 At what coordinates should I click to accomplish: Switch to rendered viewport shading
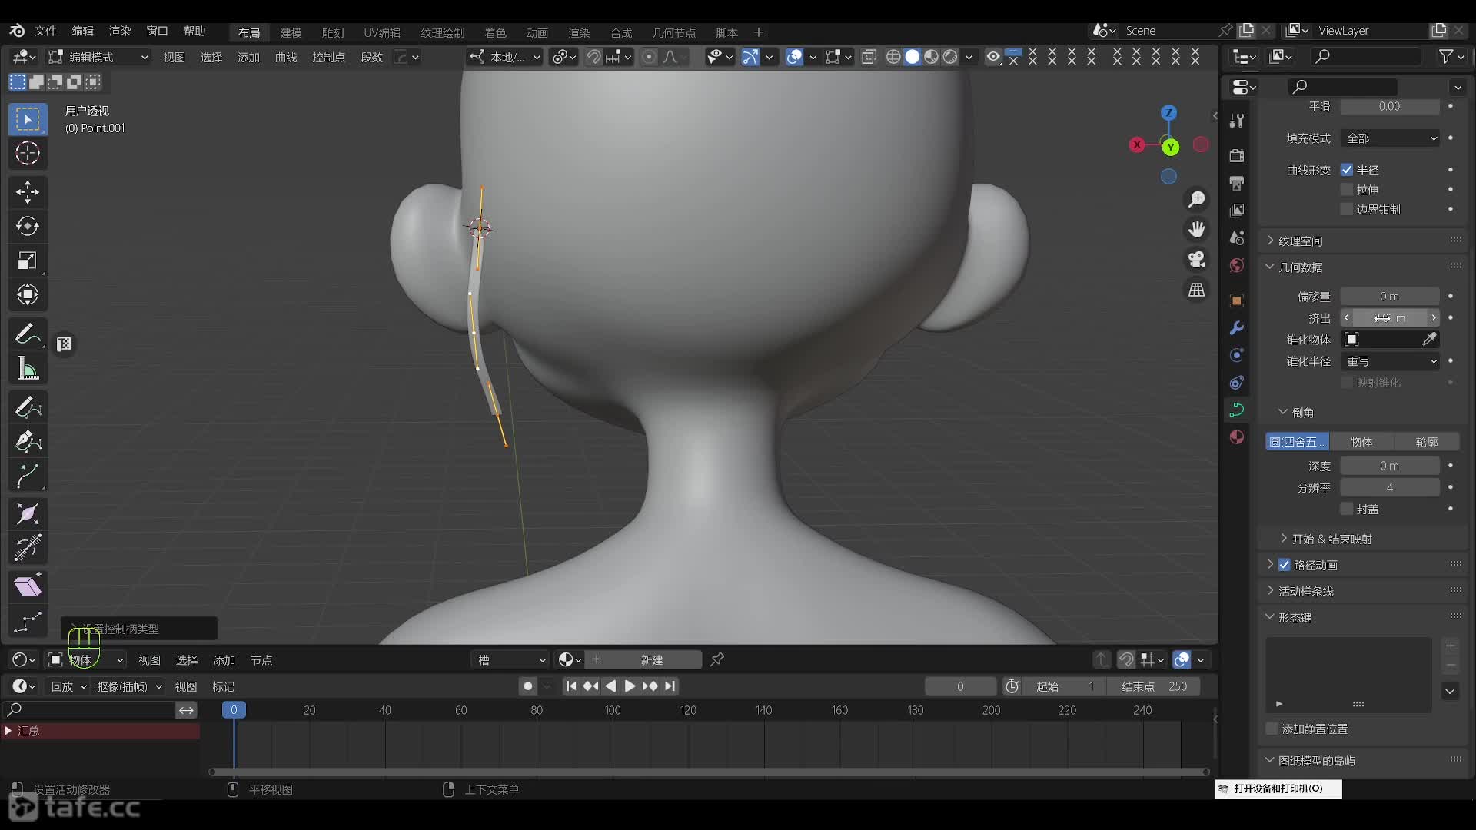950,57
